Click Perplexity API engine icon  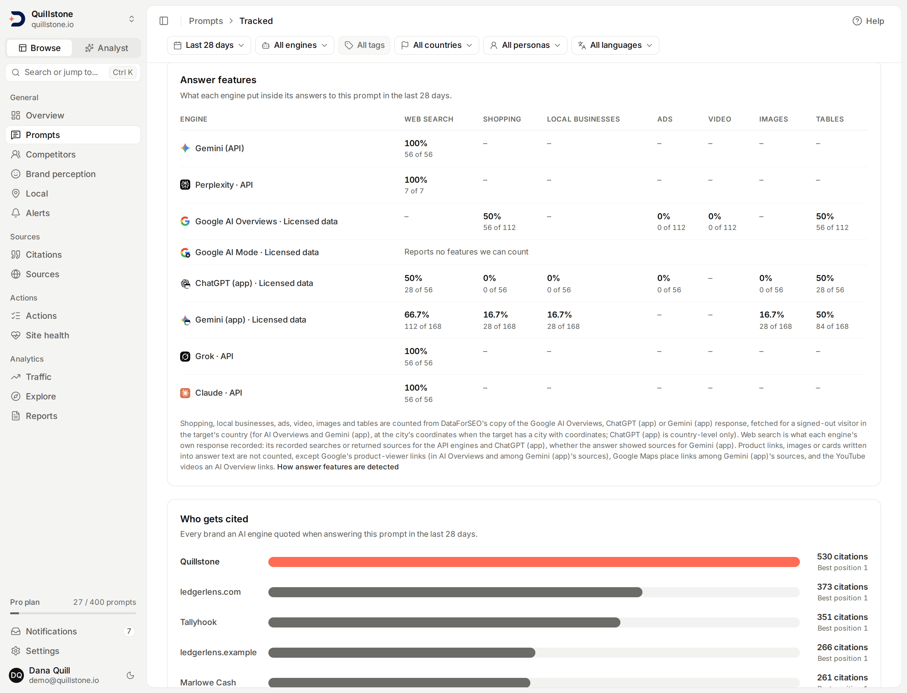click(x=185, y=185)
